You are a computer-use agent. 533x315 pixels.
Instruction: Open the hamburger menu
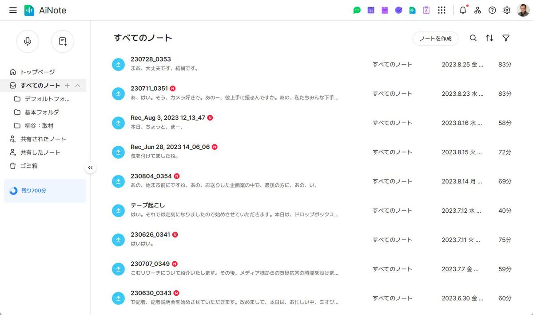13,10
